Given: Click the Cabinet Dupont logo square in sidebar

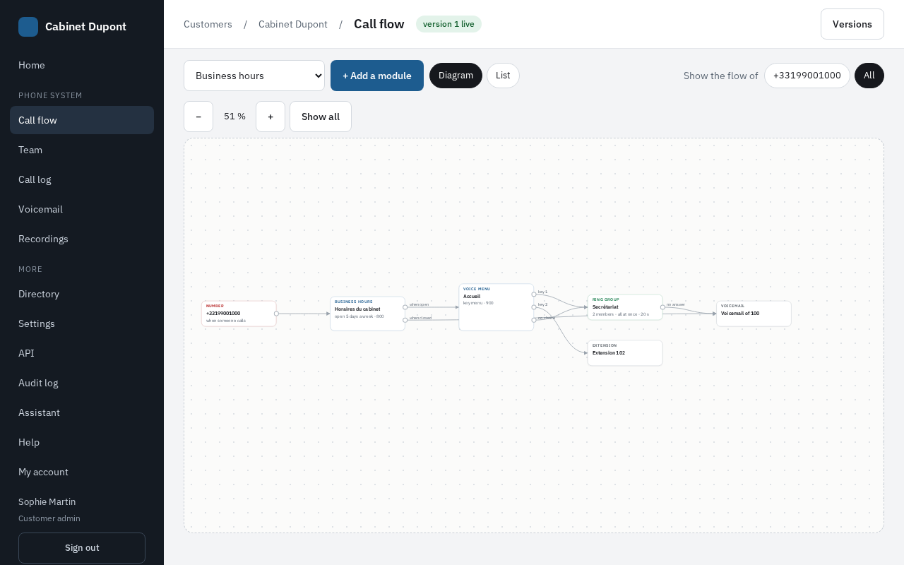Looking at the screenshot, I should [28, 27].
